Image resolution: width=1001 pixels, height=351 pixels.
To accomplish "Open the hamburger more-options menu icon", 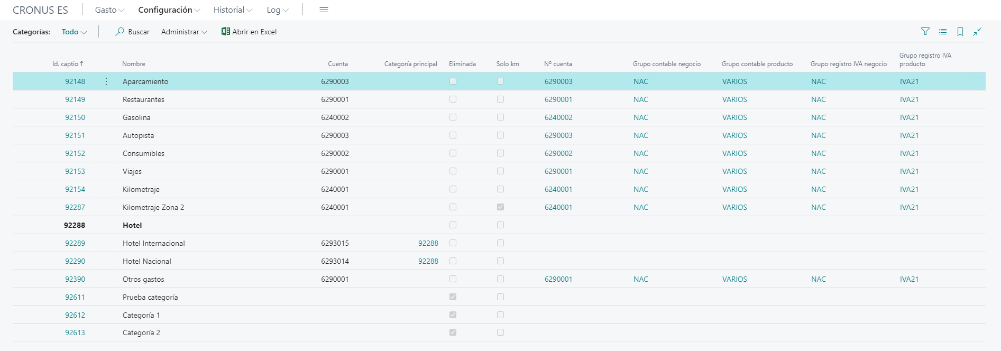I will [x=324, y=10].
